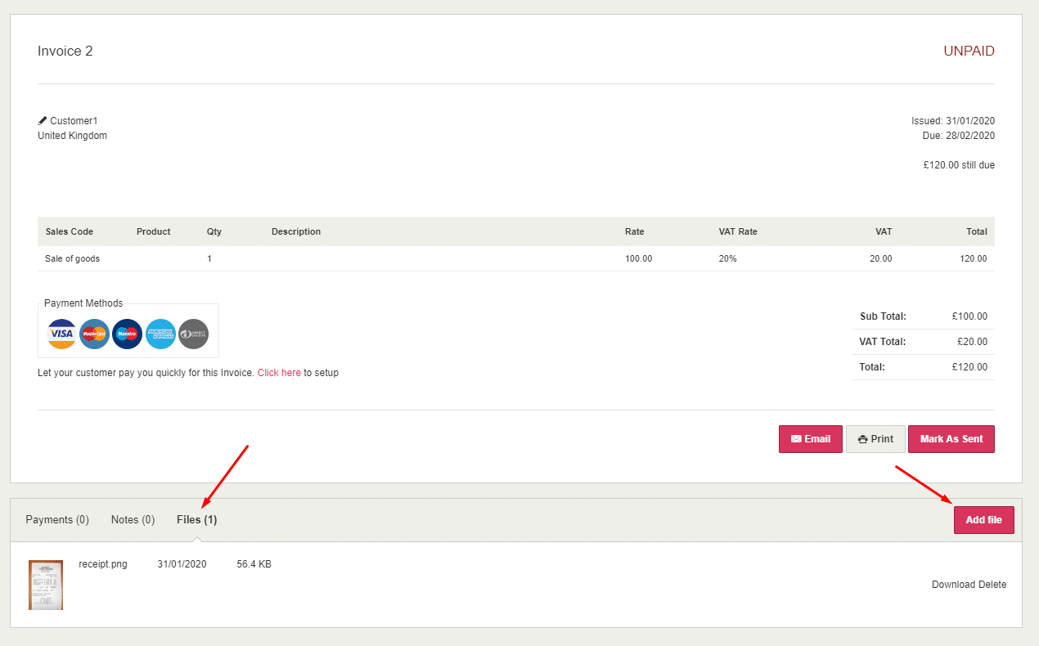Delete the receipt.png attachment

pos(993,585)
